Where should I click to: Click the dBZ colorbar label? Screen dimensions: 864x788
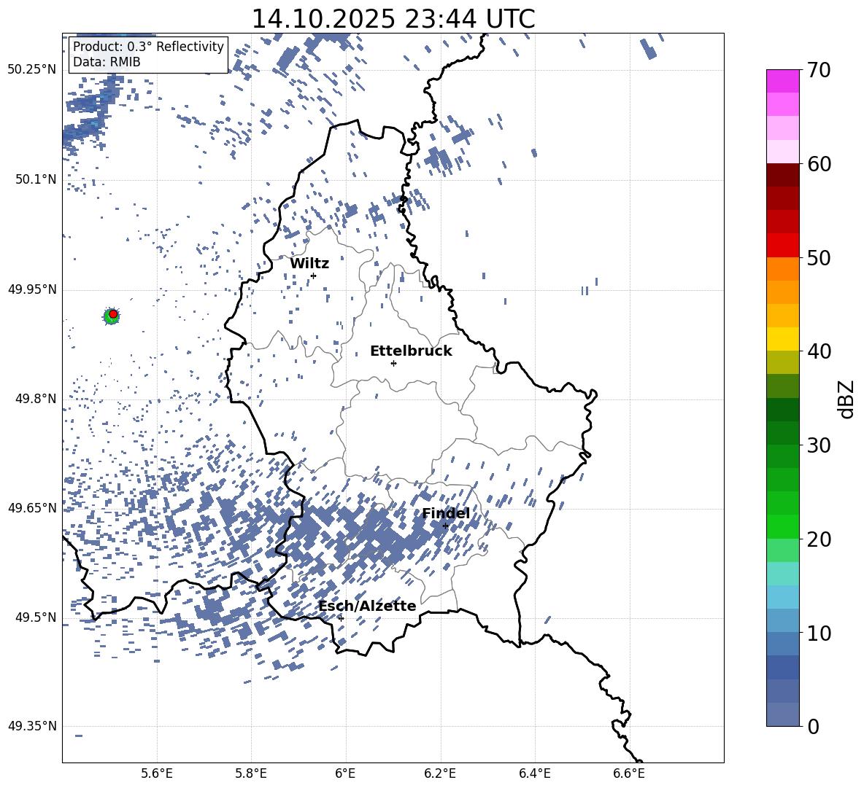(845, 399)
